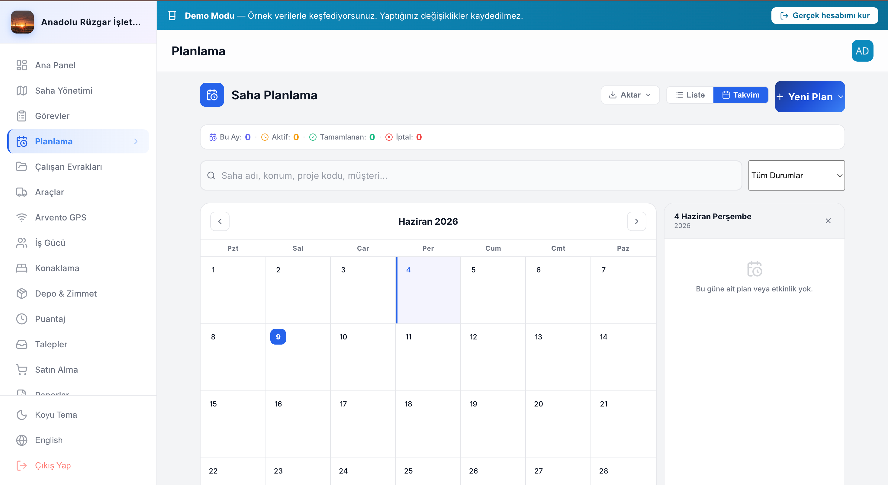Click Gerçek hesabımı kur button
888x485 pixels.
click(x=825, y=15)
